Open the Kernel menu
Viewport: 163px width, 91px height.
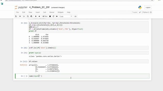[52, 12]
